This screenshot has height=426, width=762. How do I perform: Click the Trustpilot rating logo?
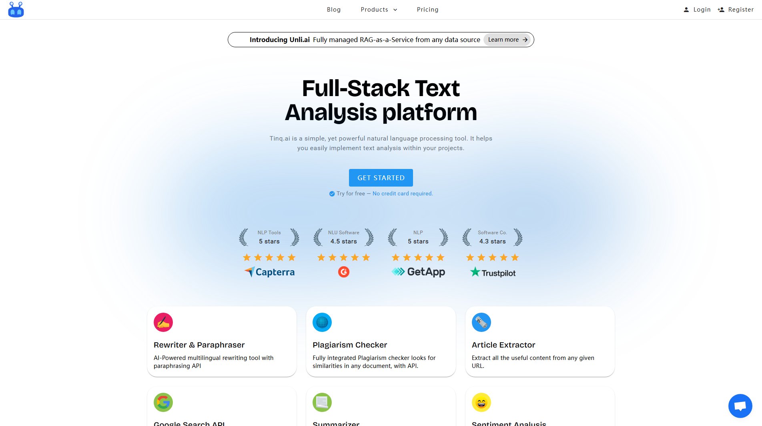pyautogui.click(x=492, y=272)
